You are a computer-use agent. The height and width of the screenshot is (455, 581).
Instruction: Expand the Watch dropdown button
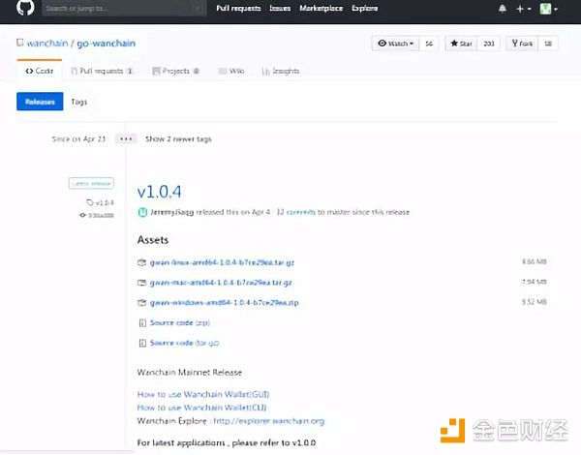(395, 44)
